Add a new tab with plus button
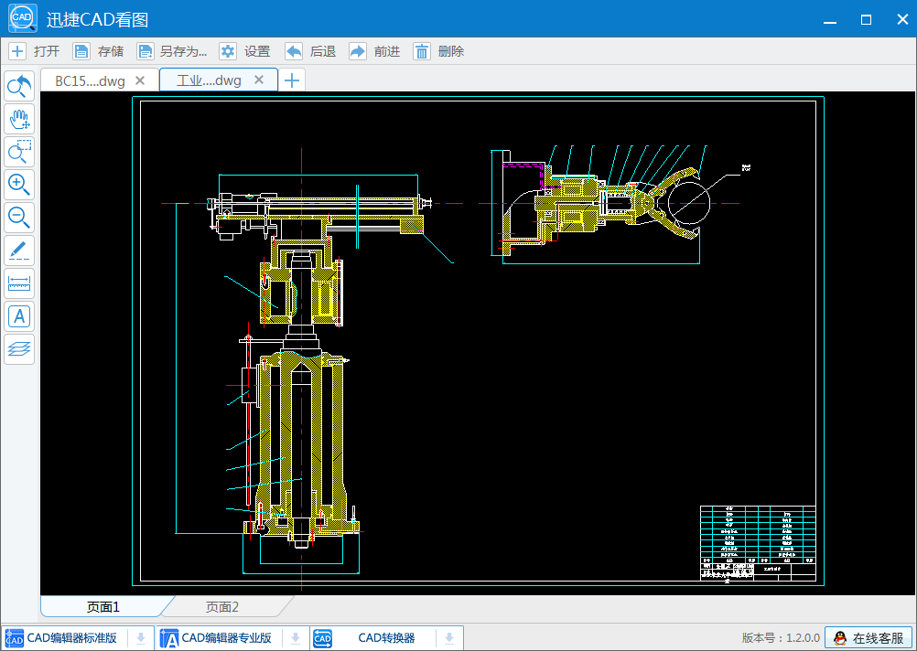Image resolution: width=917 pixels, height=651 pixels. [x=292, y=80]
